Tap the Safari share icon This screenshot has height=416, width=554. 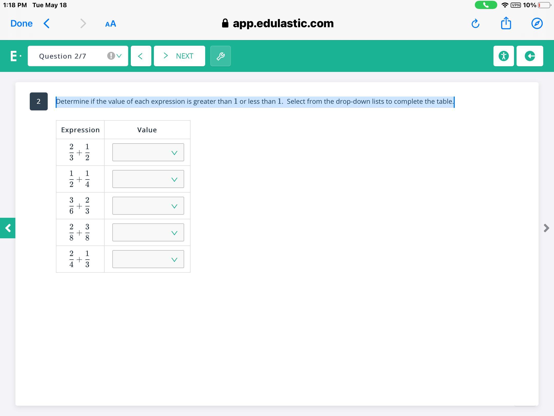[506, 23]
